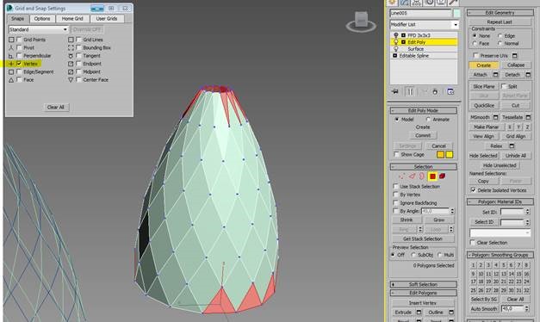This screenshot has width=540, height=322.
Task: Click the Pin Stack icon below modifier stack
Action: click(395, 91)
